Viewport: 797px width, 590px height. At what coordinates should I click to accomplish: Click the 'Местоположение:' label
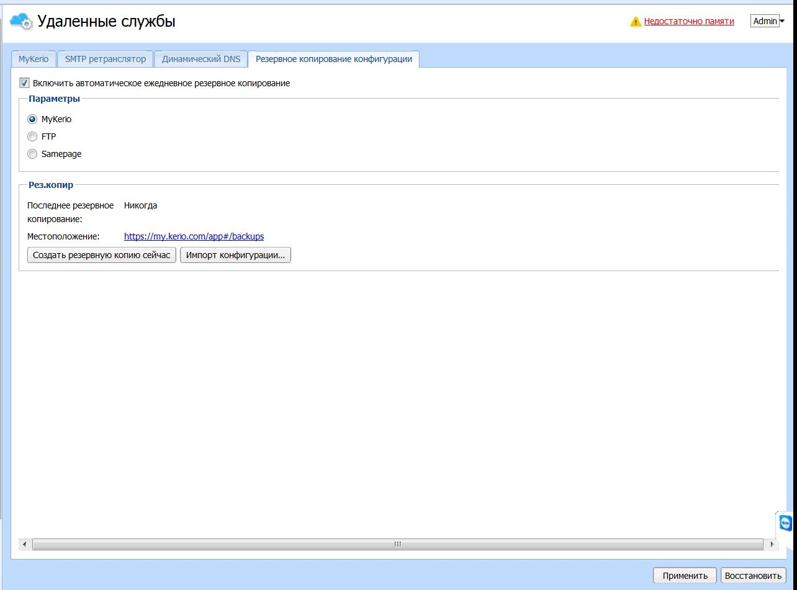(63, 236)
